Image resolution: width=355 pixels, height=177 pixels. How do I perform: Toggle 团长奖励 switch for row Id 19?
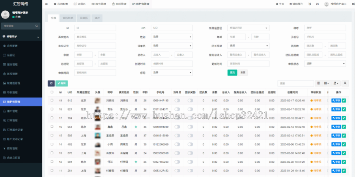pos(190,101)
